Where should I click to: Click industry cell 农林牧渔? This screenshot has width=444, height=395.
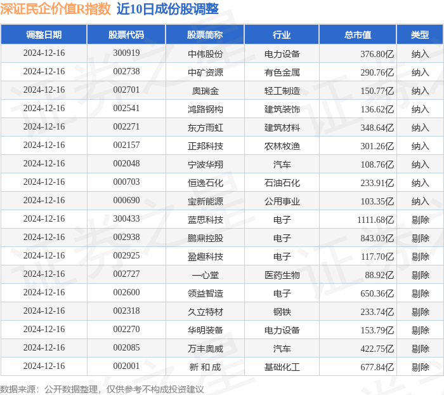pyautogui.click(x=282, y=146)
